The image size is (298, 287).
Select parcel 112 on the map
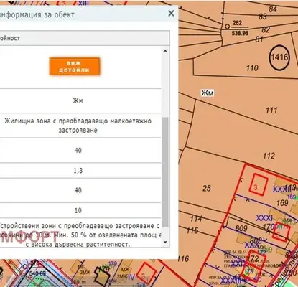pos(269,156)
